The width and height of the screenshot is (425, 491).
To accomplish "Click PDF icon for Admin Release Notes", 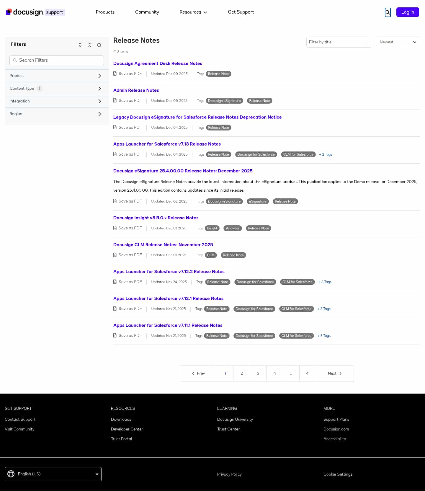I will (115, 100).
